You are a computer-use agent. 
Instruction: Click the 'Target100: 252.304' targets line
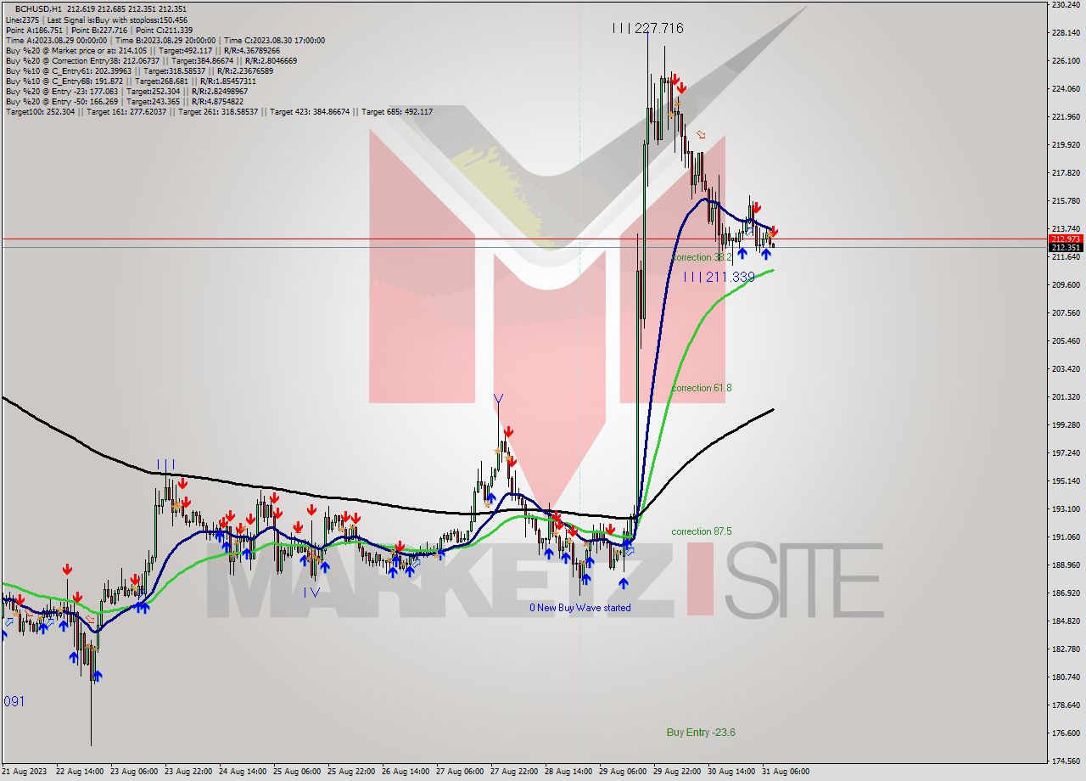(x=219, y=111)
